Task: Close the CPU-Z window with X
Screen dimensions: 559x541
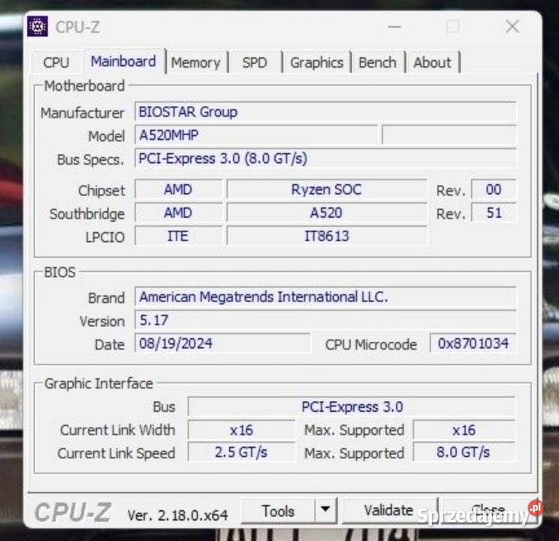Action: [x=512, y=27]
